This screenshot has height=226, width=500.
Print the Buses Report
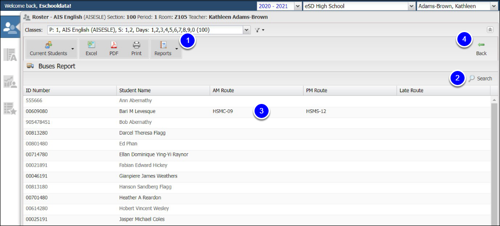click(137, 49)
